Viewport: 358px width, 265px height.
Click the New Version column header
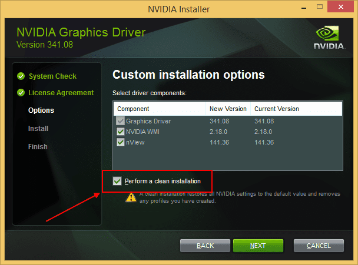point(228,109)
